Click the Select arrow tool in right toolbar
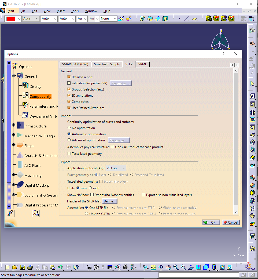The width and height of the screenshot is (258, 279). pyautogui.click(x=252, y=83)
